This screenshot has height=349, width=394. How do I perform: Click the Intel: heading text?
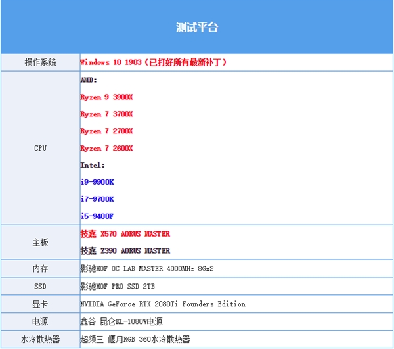pyautogui.click(x=93, y=165)
